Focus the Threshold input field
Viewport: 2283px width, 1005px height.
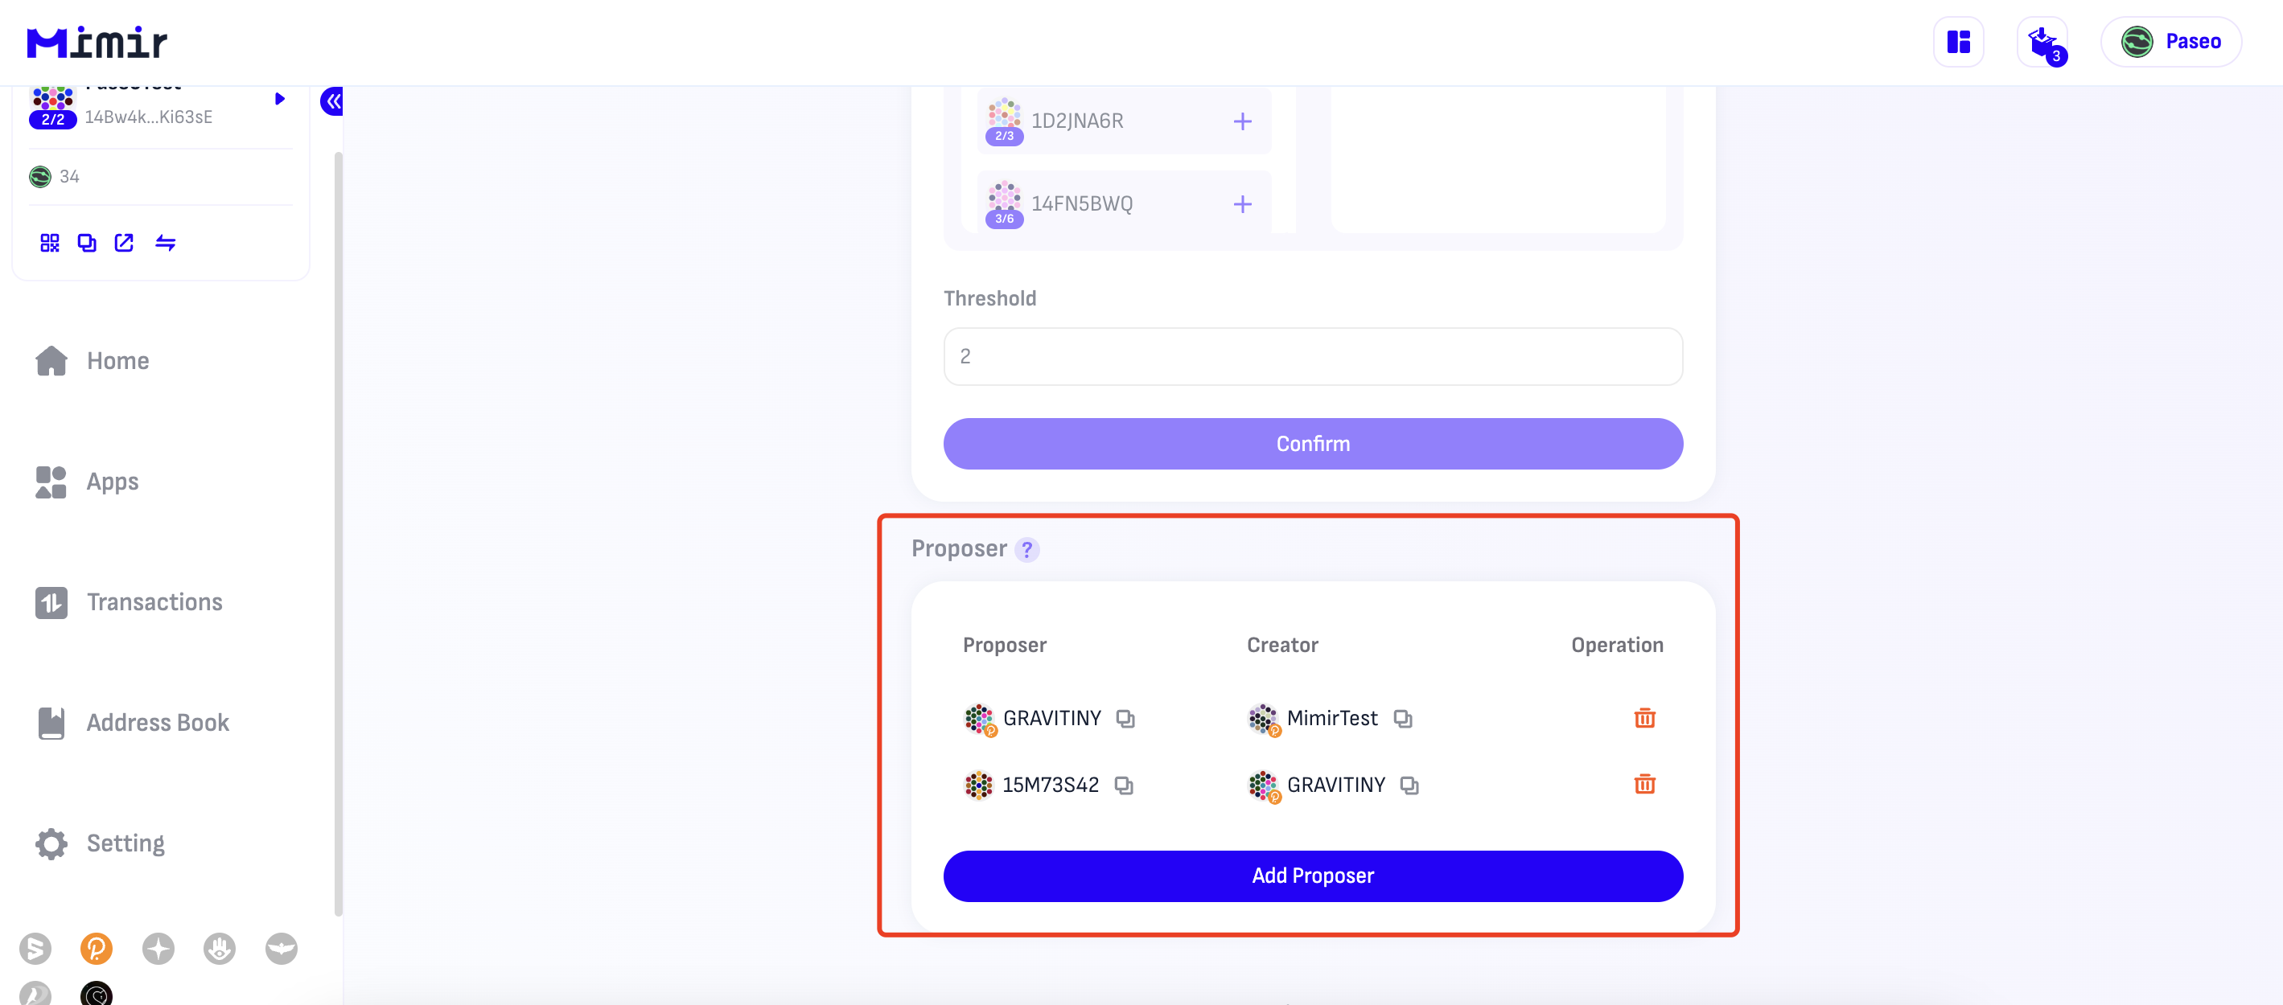1313,357
